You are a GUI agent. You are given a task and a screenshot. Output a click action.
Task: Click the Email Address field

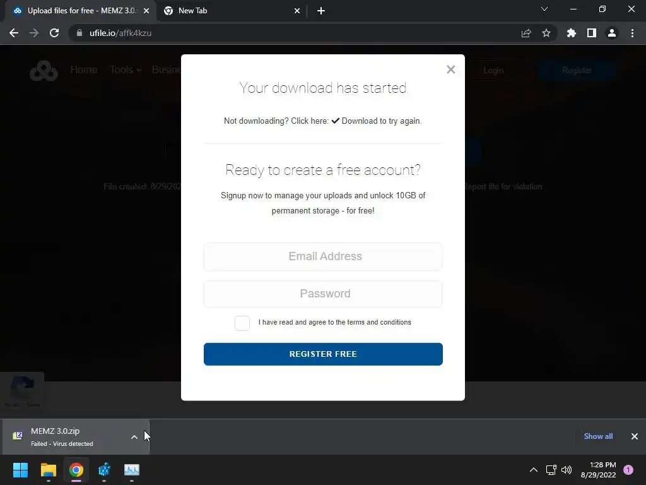click(x=323, y=256)
